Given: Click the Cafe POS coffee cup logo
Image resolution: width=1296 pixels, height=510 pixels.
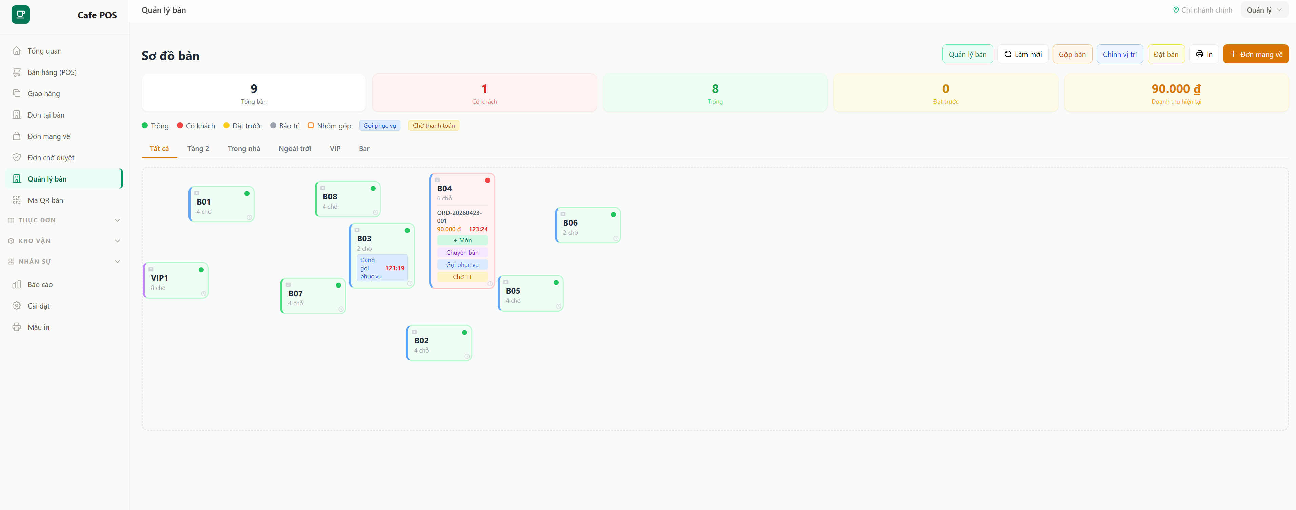Looking at the screenshot, I should click(21, 15).
